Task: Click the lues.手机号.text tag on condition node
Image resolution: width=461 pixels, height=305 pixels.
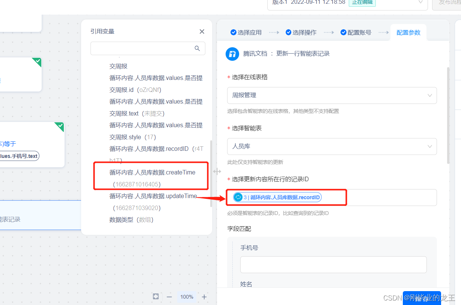Action: [x=20, y=156]
